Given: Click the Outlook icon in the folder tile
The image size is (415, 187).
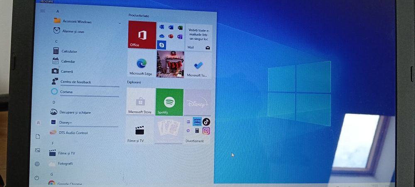Looking at the screenshot, I should 162,27.
